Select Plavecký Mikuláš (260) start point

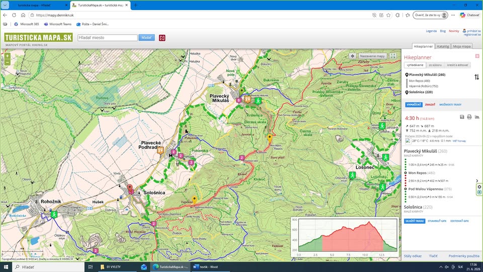pyautogui.click(x=427, y=75)
